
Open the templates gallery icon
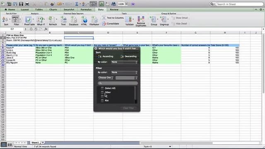pyautogui.click(x=9, y=4)
